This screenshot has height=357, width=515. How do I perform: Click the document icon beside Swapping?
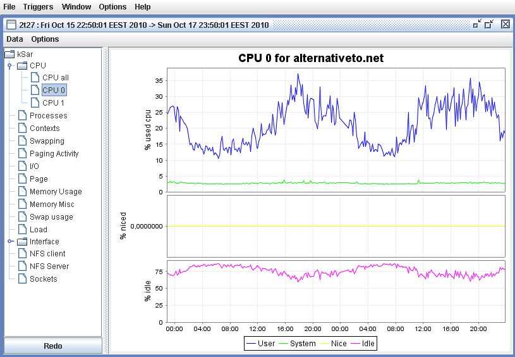tap(22, 141)
